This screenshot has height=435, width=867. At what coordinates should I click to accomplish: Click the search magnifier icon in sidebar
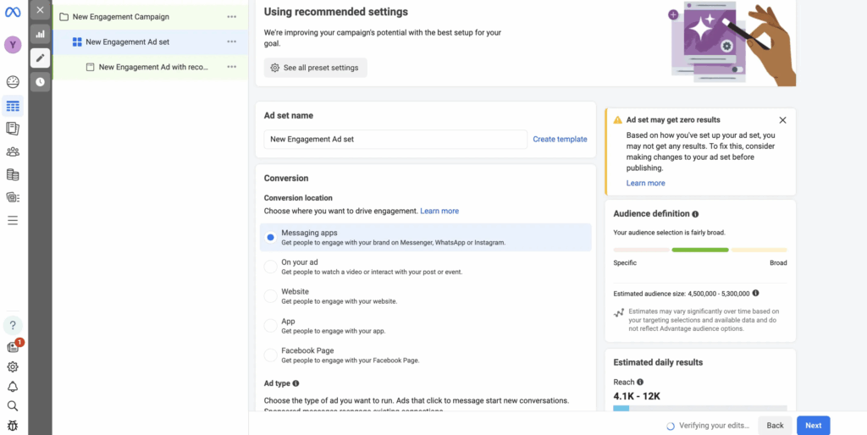[x=13, y=406]
